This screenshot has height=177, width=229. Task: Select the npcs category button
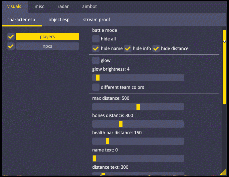tap(48, 46)
